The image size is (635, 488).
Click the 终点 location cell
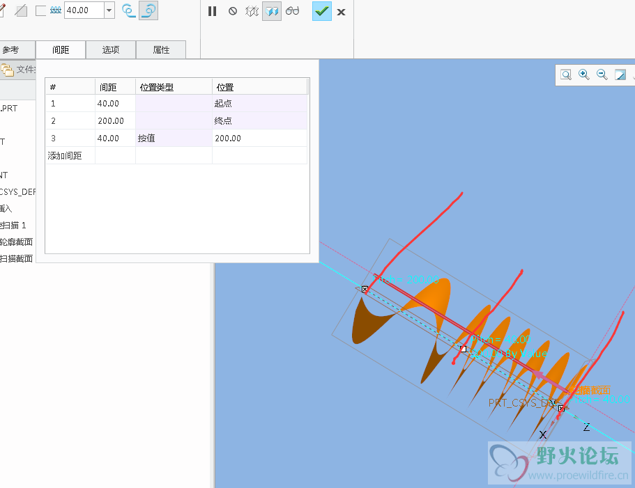click(259, 121)
